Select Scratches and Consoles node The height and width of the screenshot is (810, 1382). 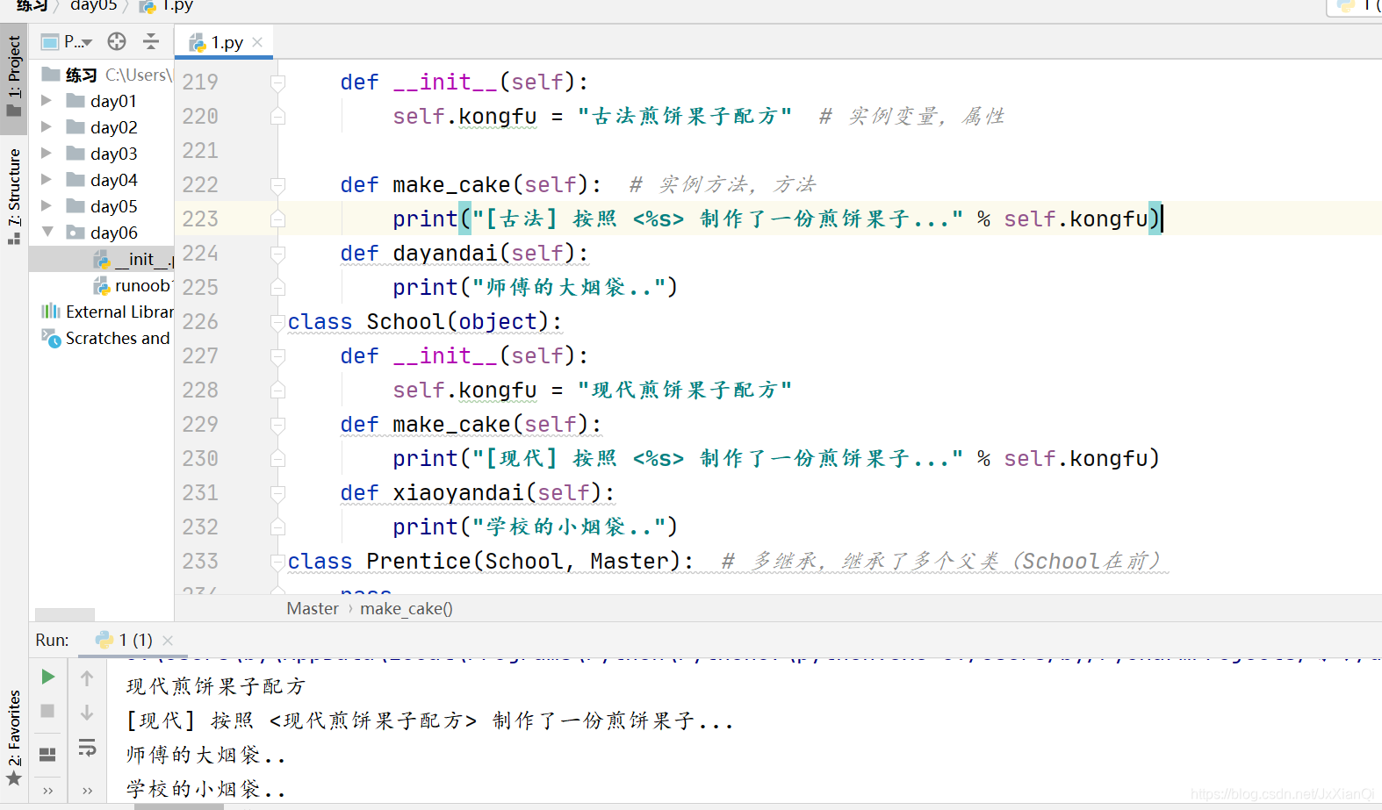point(107,338)
